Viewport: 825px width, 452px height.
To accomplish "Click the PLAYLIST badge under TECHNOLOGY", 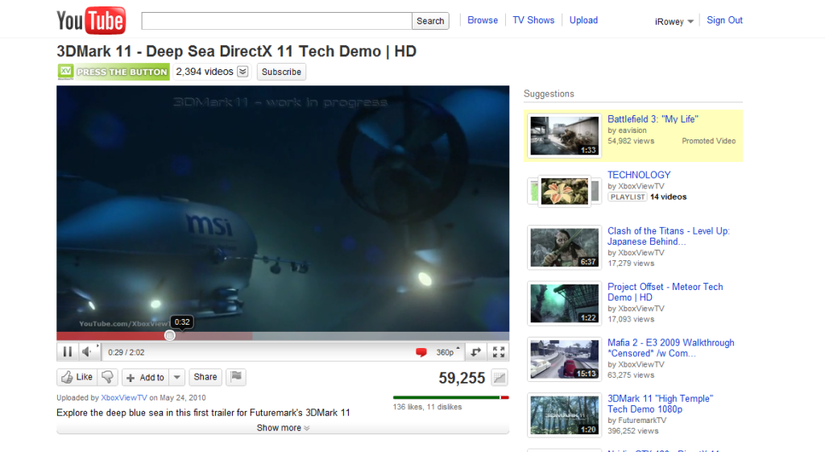I will point(627,197).
